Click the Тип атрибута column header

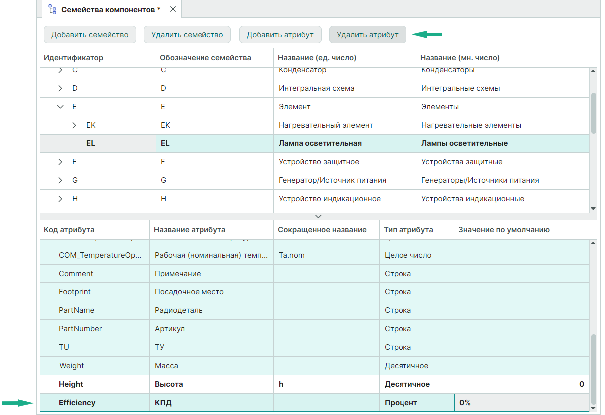(x=408, y=230)
